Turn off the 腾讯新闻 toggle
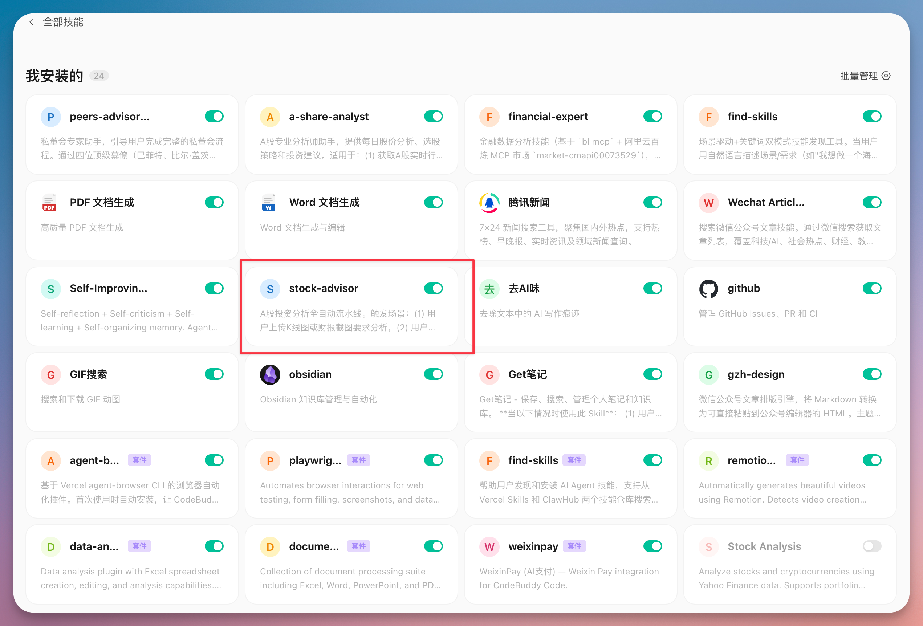The height and width of the screenshot is (626, 923). [x=652, y=202]
